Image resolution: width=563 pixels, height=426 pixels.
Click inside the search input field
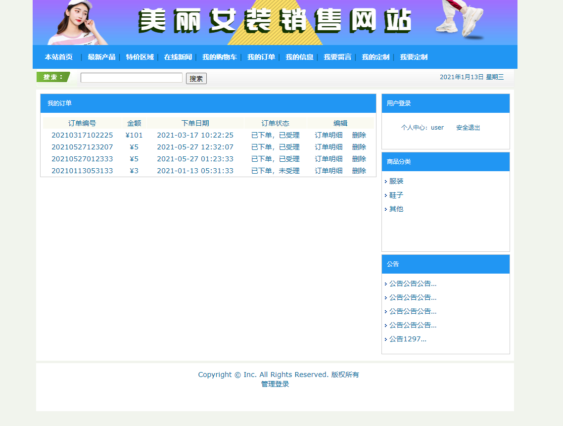click(131, 78)
